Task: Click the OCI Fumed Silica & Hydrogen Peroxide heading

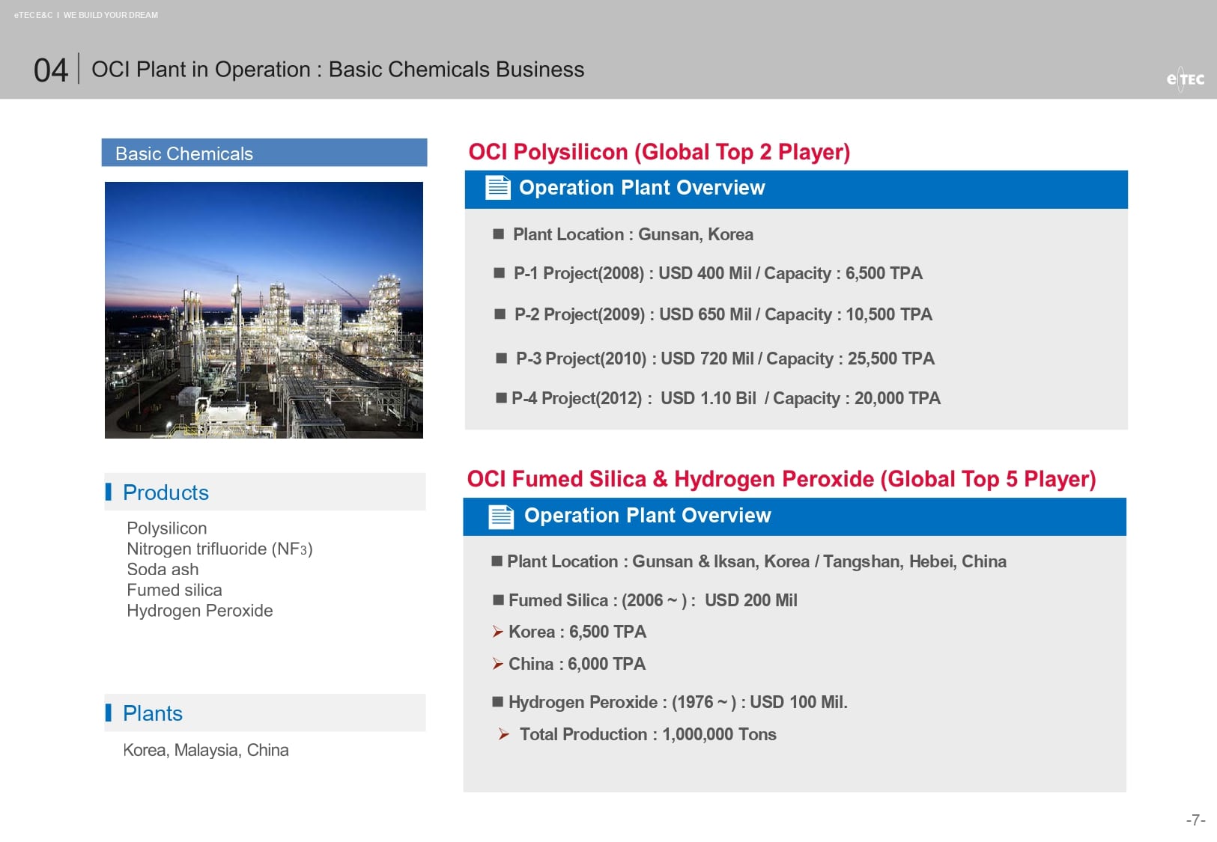Action: [781, 479]
